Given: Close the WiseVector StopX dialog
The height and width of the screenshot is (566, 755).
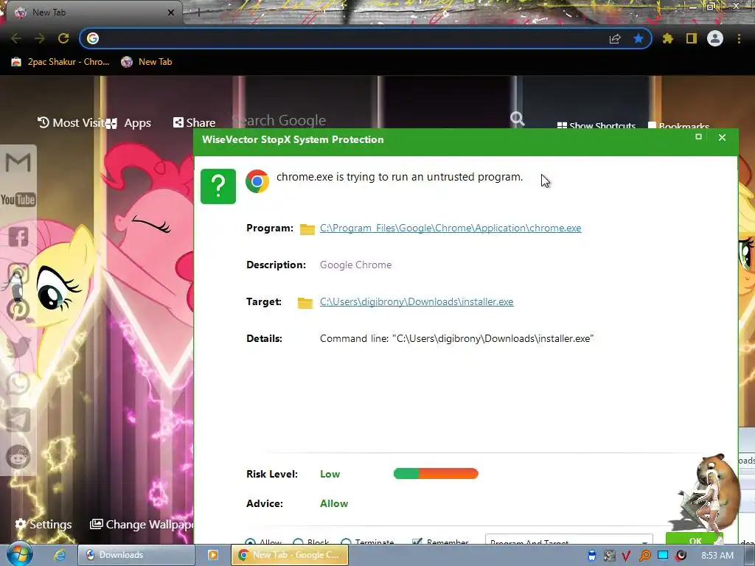Looking at the screenshot, I should [722, 138].
